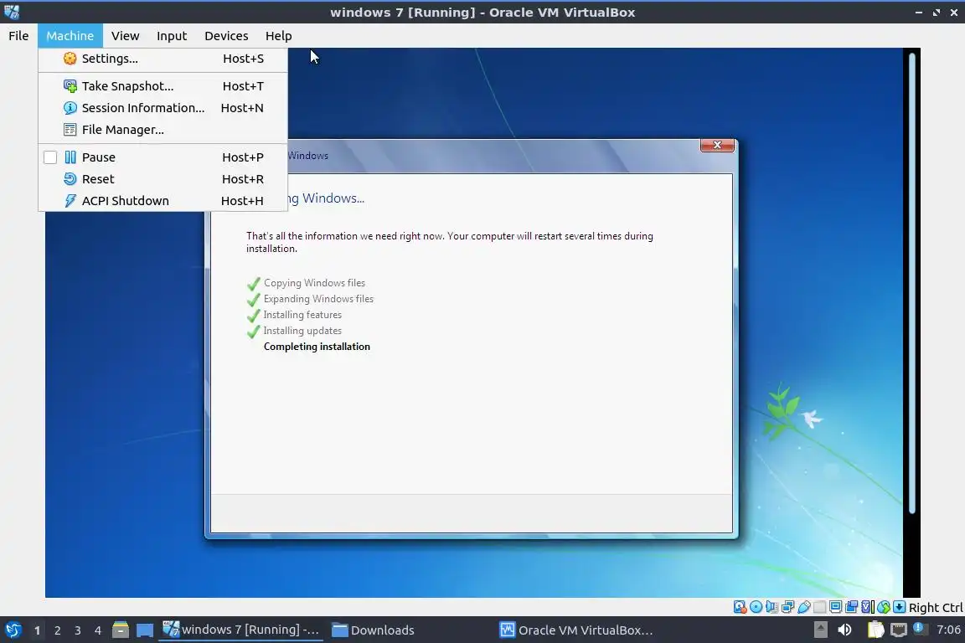The height and width of the screenshot is (643, 965).
Task: Open the Lubuntu start menu bird icon
Action: [x=13, y=630]
